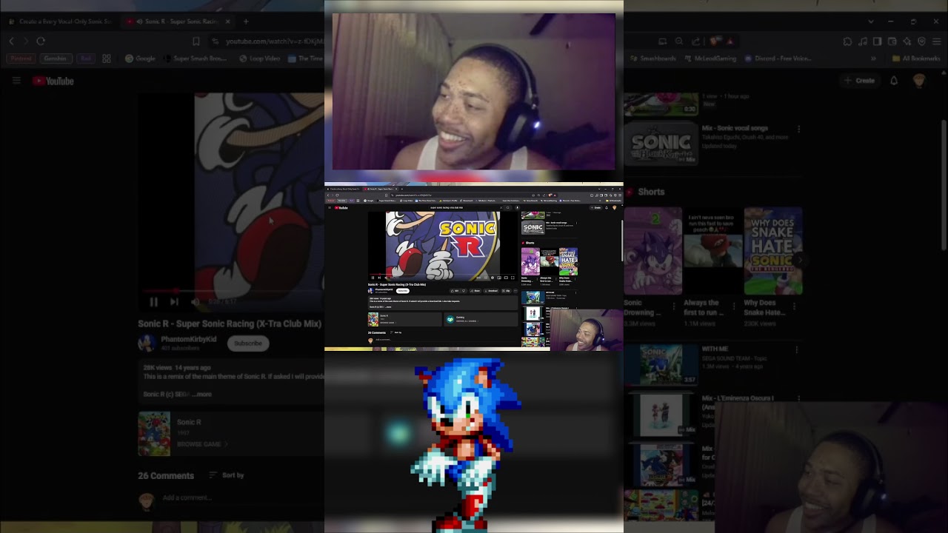Open the large account avatar beside the bell
Screen dimensions: 948x533
(x=919, y=81)
